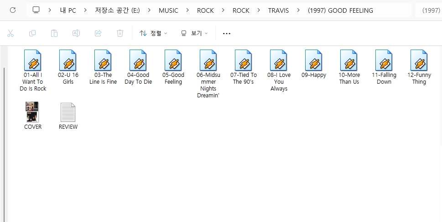Click the Share icon in toolbar
The height and width of the screenshot is (222, 442).
pos(98,33)
